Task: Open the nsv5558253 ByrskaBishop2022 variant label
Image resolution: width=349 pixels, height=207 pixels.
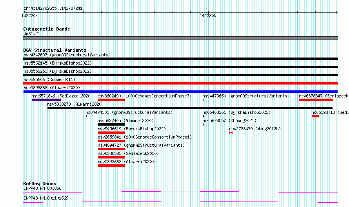Action: pos(58,71)
